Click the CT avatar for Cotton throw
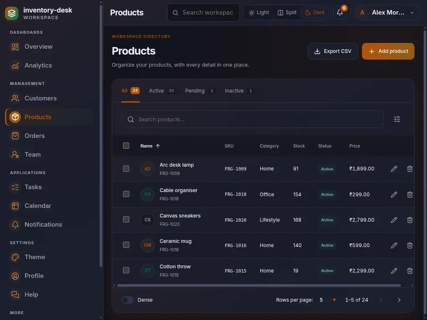Viewport: 427px width, 320px height. click(148, 270)
